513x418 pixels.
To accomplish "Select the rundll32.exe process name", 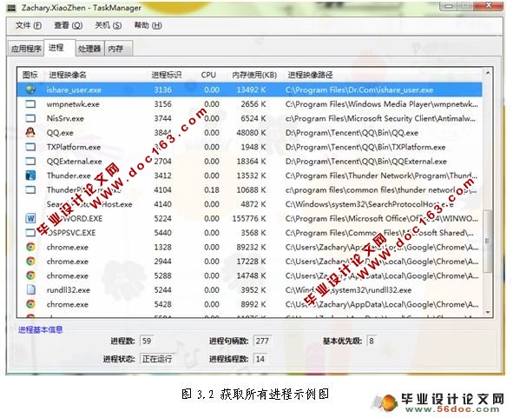I will 68,290.
